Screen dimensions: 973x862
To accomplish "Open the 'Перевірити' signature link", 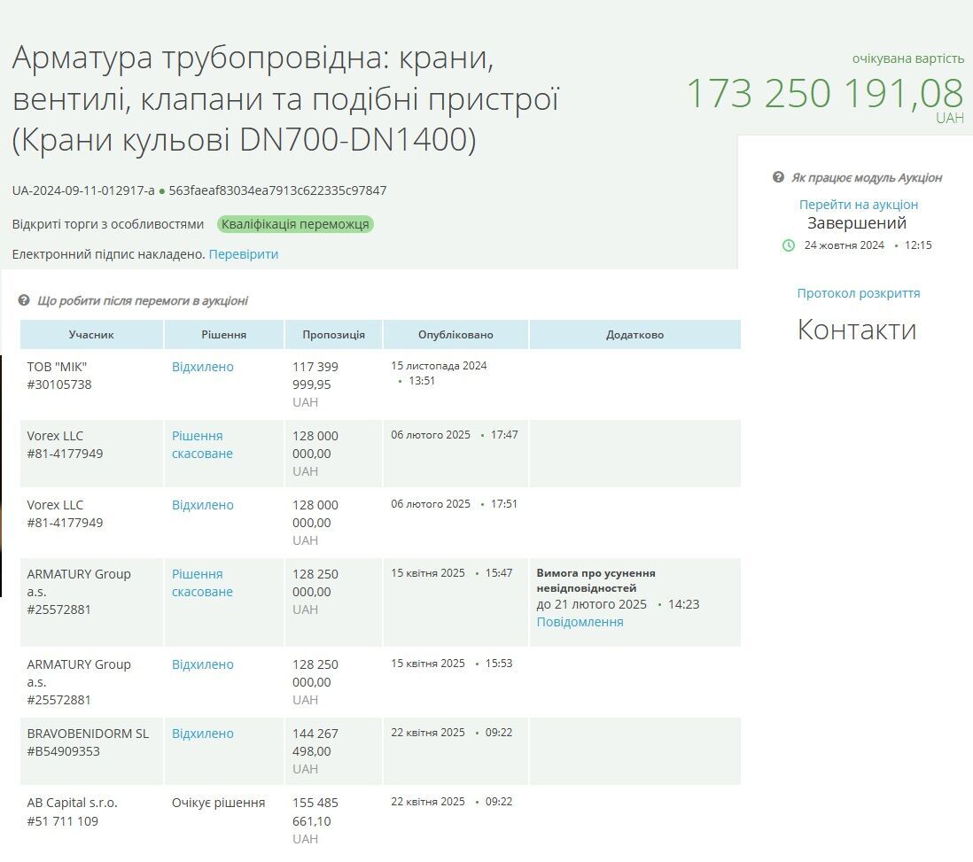I will pos(243,254).
